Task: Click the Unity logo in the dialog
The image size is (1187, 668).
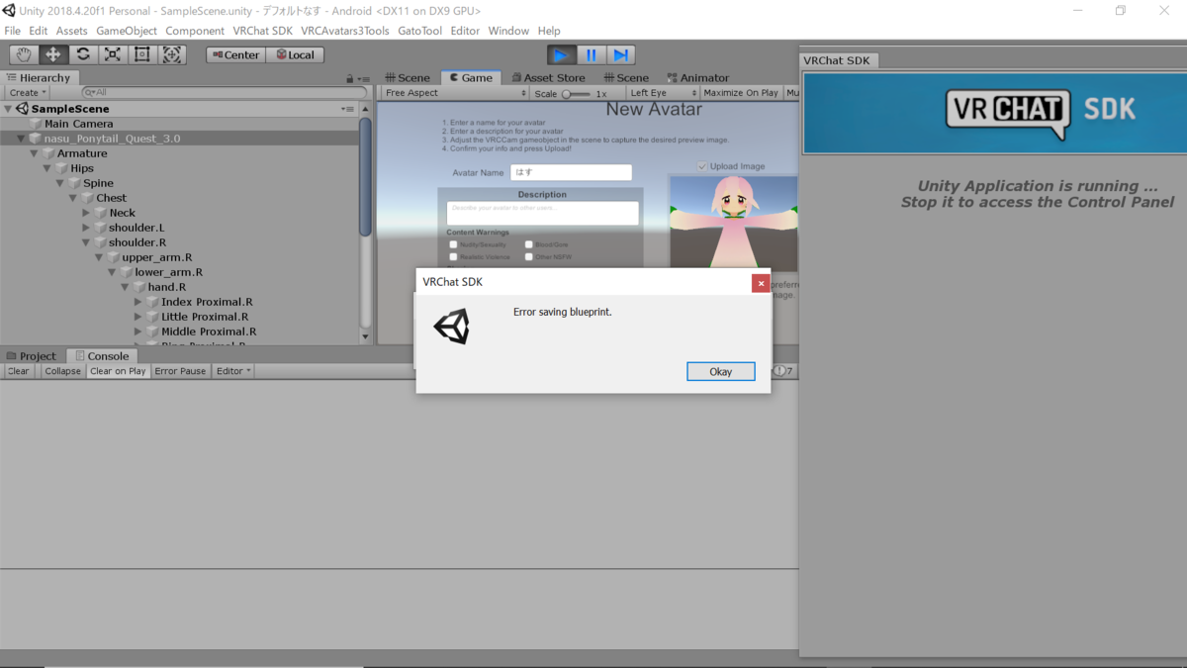Action: pyautogui.click(x=452, y=327)
